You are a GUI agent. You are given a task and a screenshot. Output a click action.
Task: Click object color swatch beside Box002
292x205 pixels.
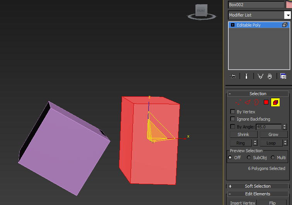[289, 5]
